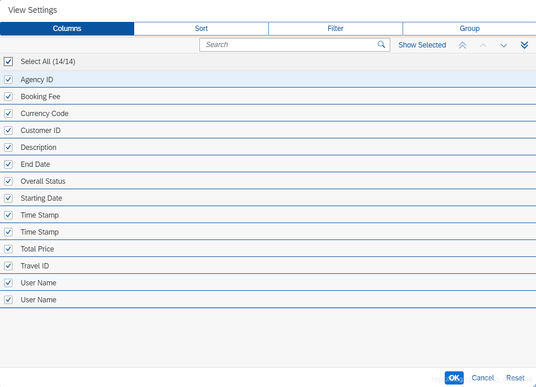536x387 pixels.
Task: Uncheck the Description checkbox
Action: point(8,147)
